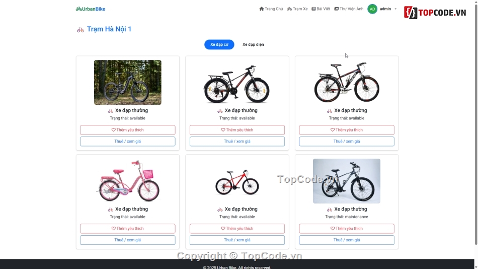Click Thêm yêu thích on the maintenance bike
The image size is (478, 269).
click(x=347, y=228)
